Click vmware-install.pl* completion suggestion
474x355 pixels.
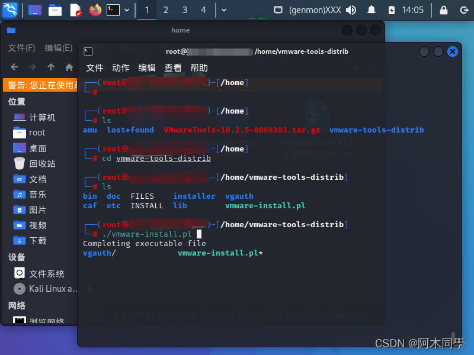(x=220, y=253)
